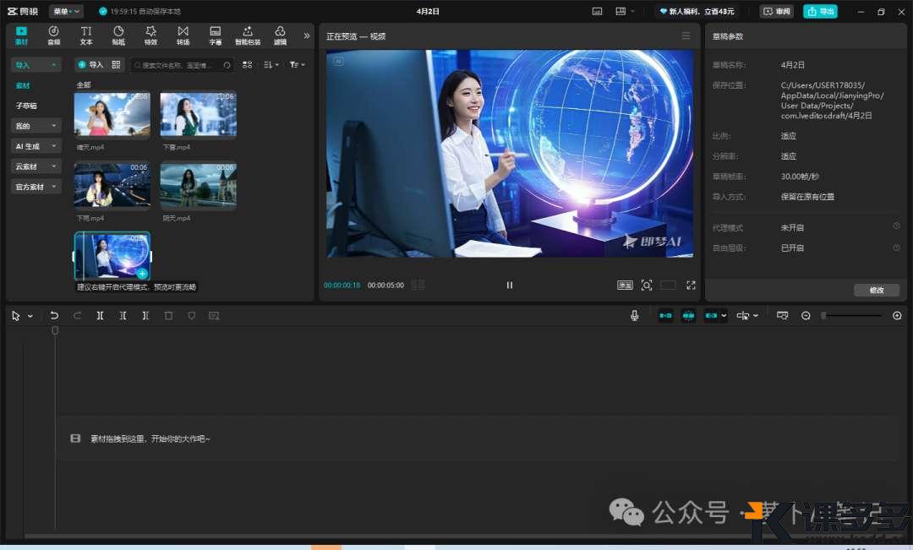Expand the 云素材 sidebar category

(x=36, y=166)
